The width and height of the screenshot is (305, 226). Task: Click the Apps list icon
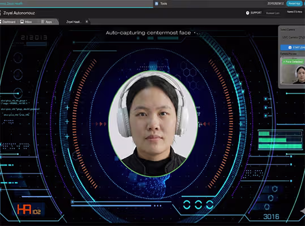42,21
